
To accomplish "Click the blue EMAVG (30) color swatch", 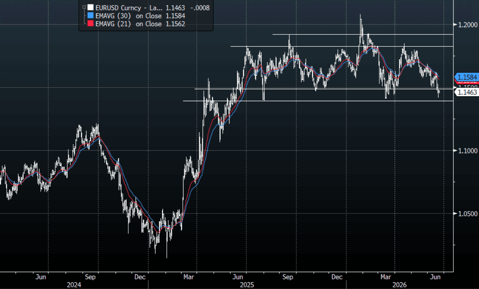I will pyautogui.click(x=90, y=16).
